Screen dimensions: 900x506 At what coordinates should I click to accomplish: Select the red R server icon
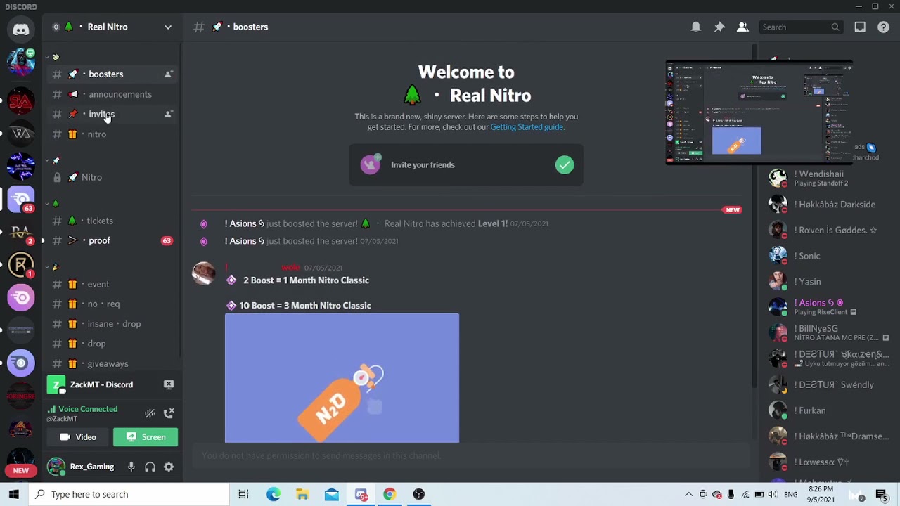click(x=20, y=264)
